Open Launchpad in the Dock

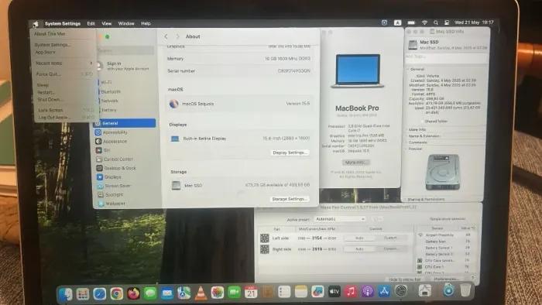tap(83, 293)
